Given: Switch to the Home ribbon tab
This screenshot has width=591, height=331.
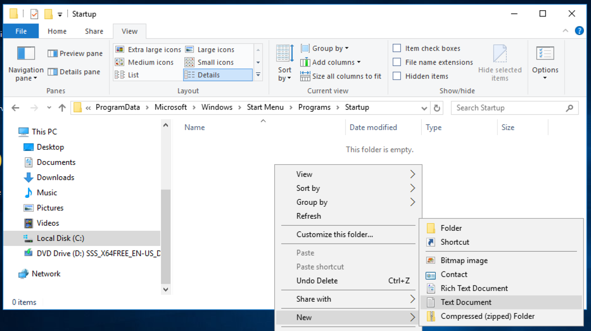Looking at the screenshot, I should (x=57, y=31).
